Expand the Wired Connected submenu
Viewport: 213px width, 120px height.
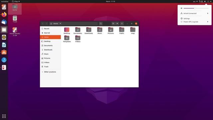[208, 13]
